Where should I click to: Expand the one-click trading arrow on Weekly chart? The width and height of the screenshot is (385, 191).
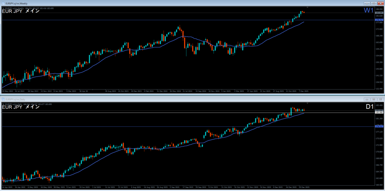coord(3,8)
